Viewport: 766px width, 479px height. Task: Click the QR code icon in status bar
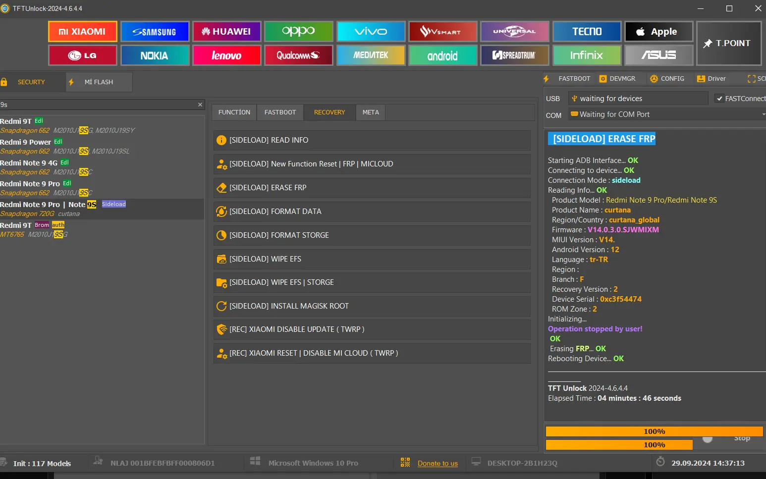pos(405,462)
